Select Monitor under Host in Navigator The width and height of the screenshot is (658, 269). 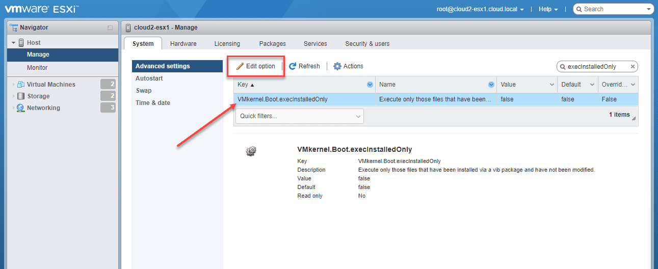click(63, 68)
